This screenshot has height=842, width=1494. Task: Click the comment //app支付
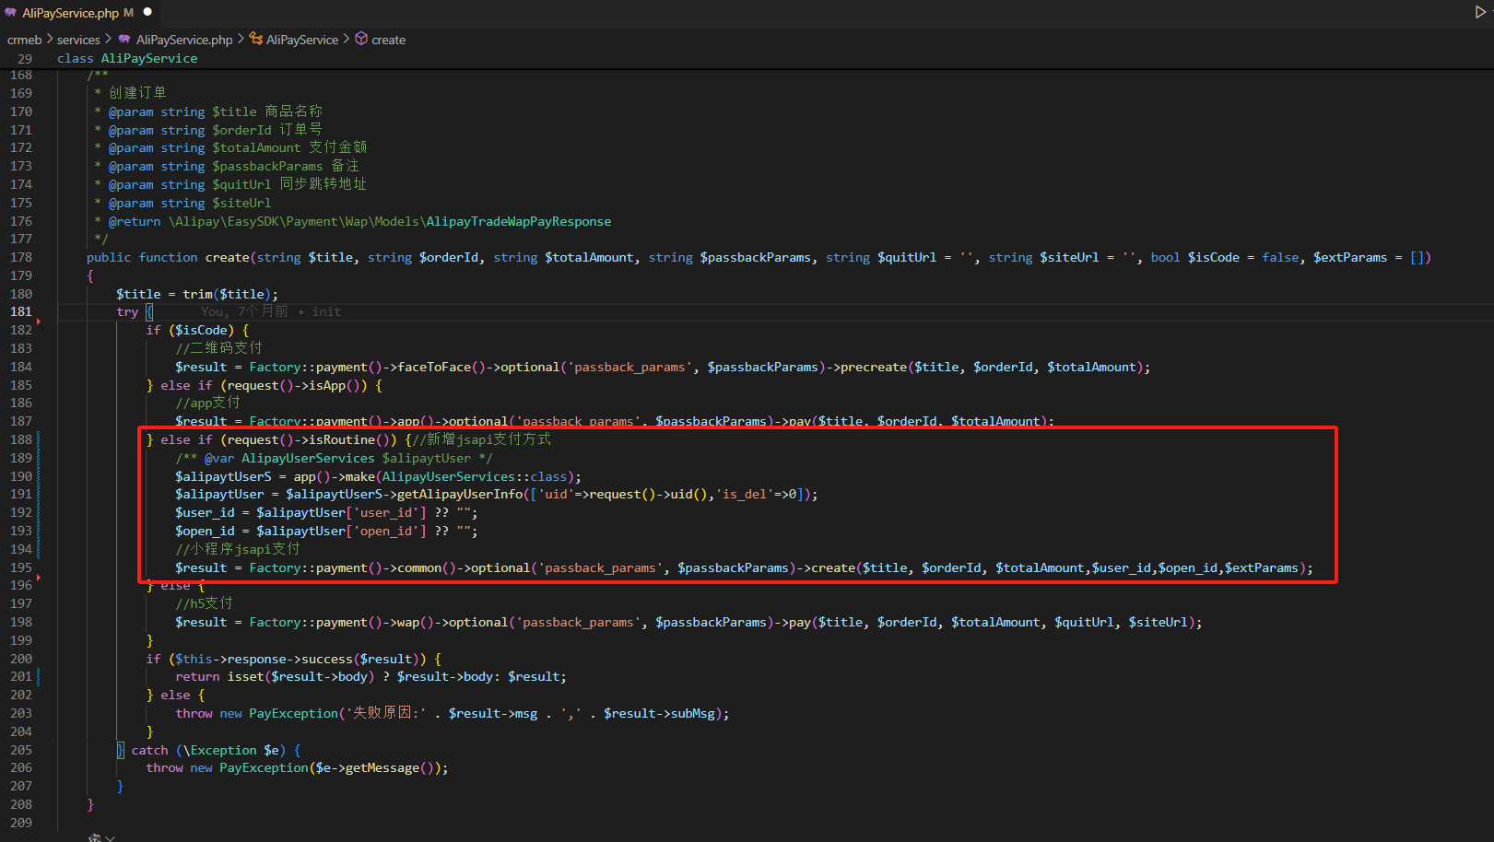tap(207, 403)
